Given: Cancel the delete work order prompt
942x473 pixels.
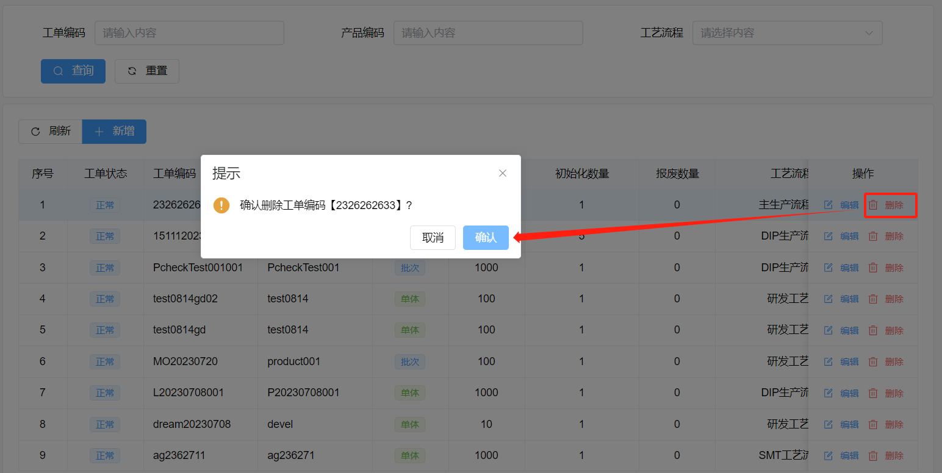Looking at the screenshot, I should click(x=433, y=238).
